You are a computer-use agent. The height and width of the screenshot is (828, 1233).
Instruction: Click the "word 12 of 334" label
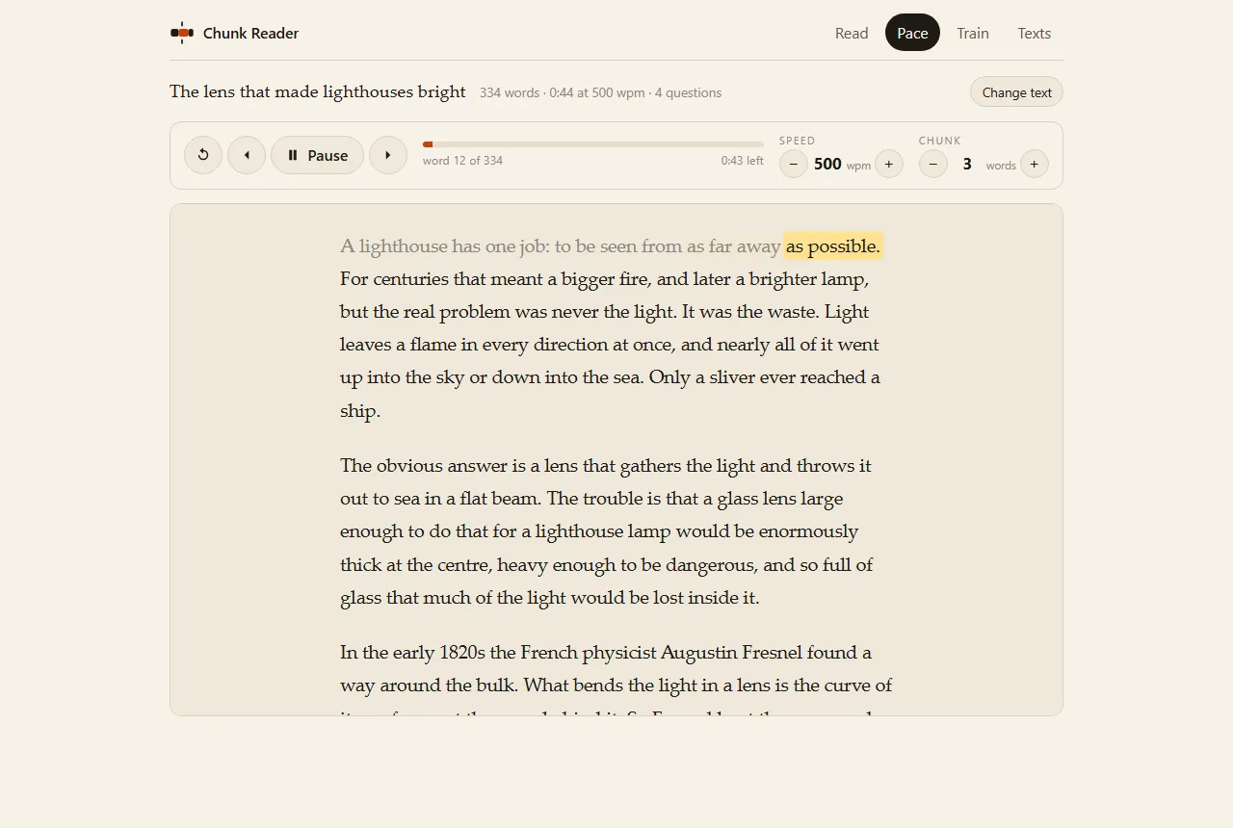[x=462, y=161]
